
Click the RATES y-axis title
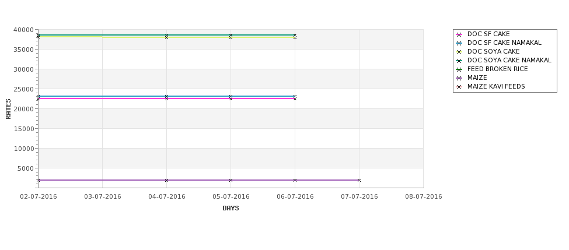click(x=8, y=109)
